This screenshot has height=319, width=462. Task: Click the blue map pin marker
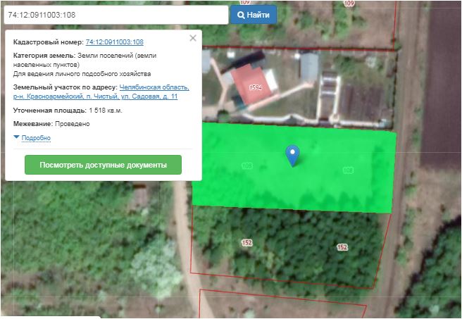pyautogui.click(x=292, y=154)
